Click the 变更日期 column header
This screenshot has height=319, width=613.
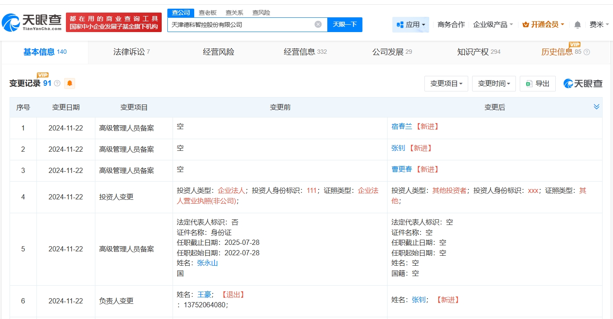tap(66, 107)
